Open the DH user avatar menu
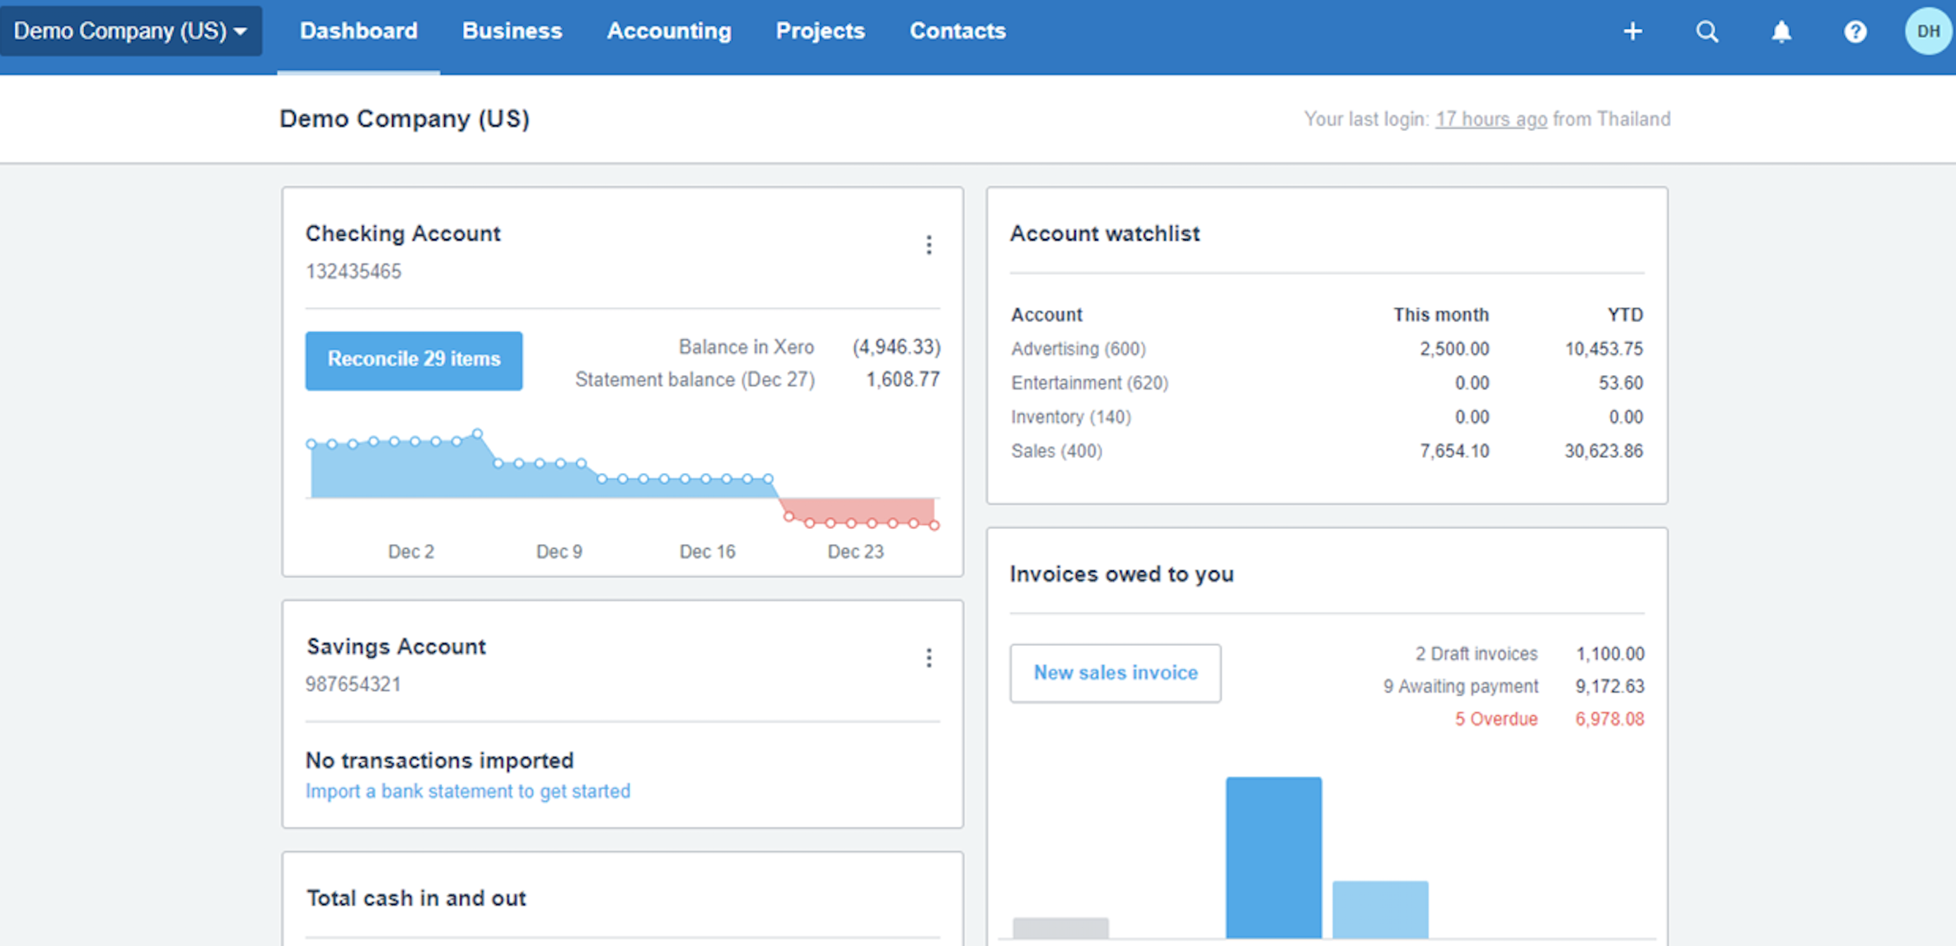Screen dimensions: 1956x946 point(1927,31)
